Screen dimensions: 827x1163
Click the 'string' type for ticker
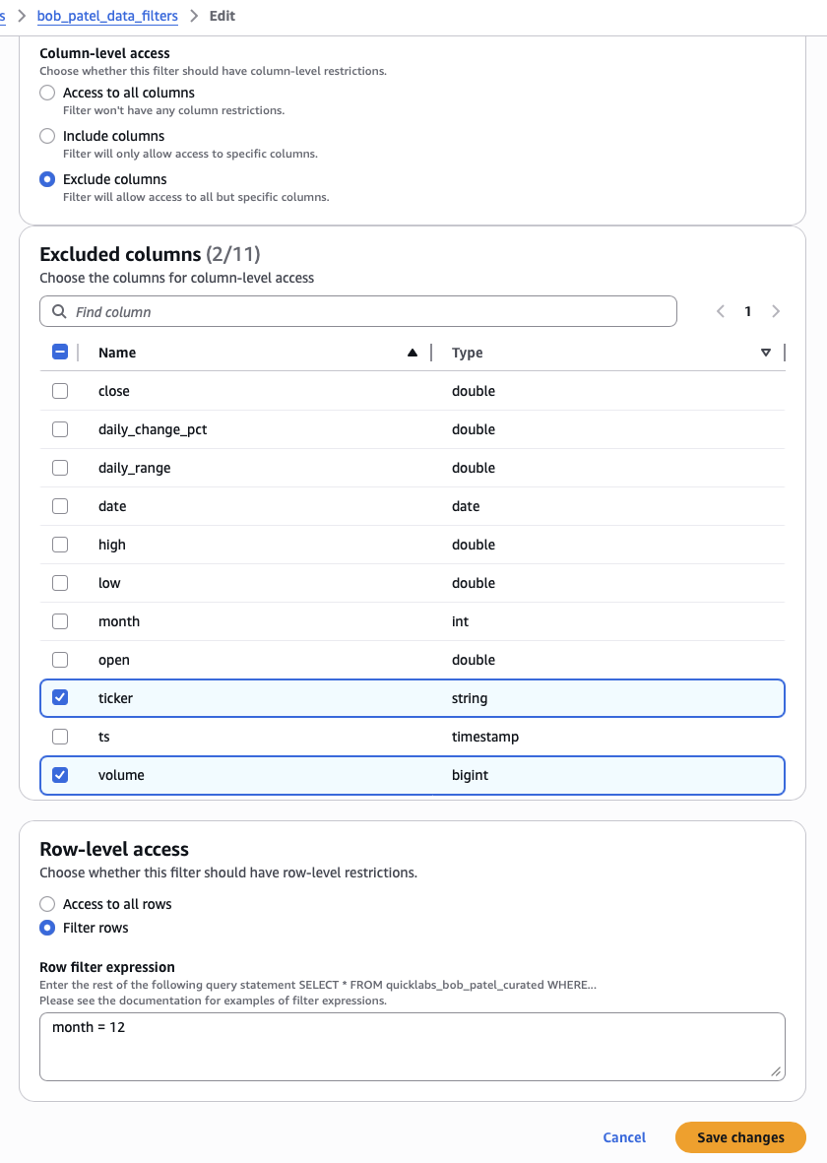[470, 698]
